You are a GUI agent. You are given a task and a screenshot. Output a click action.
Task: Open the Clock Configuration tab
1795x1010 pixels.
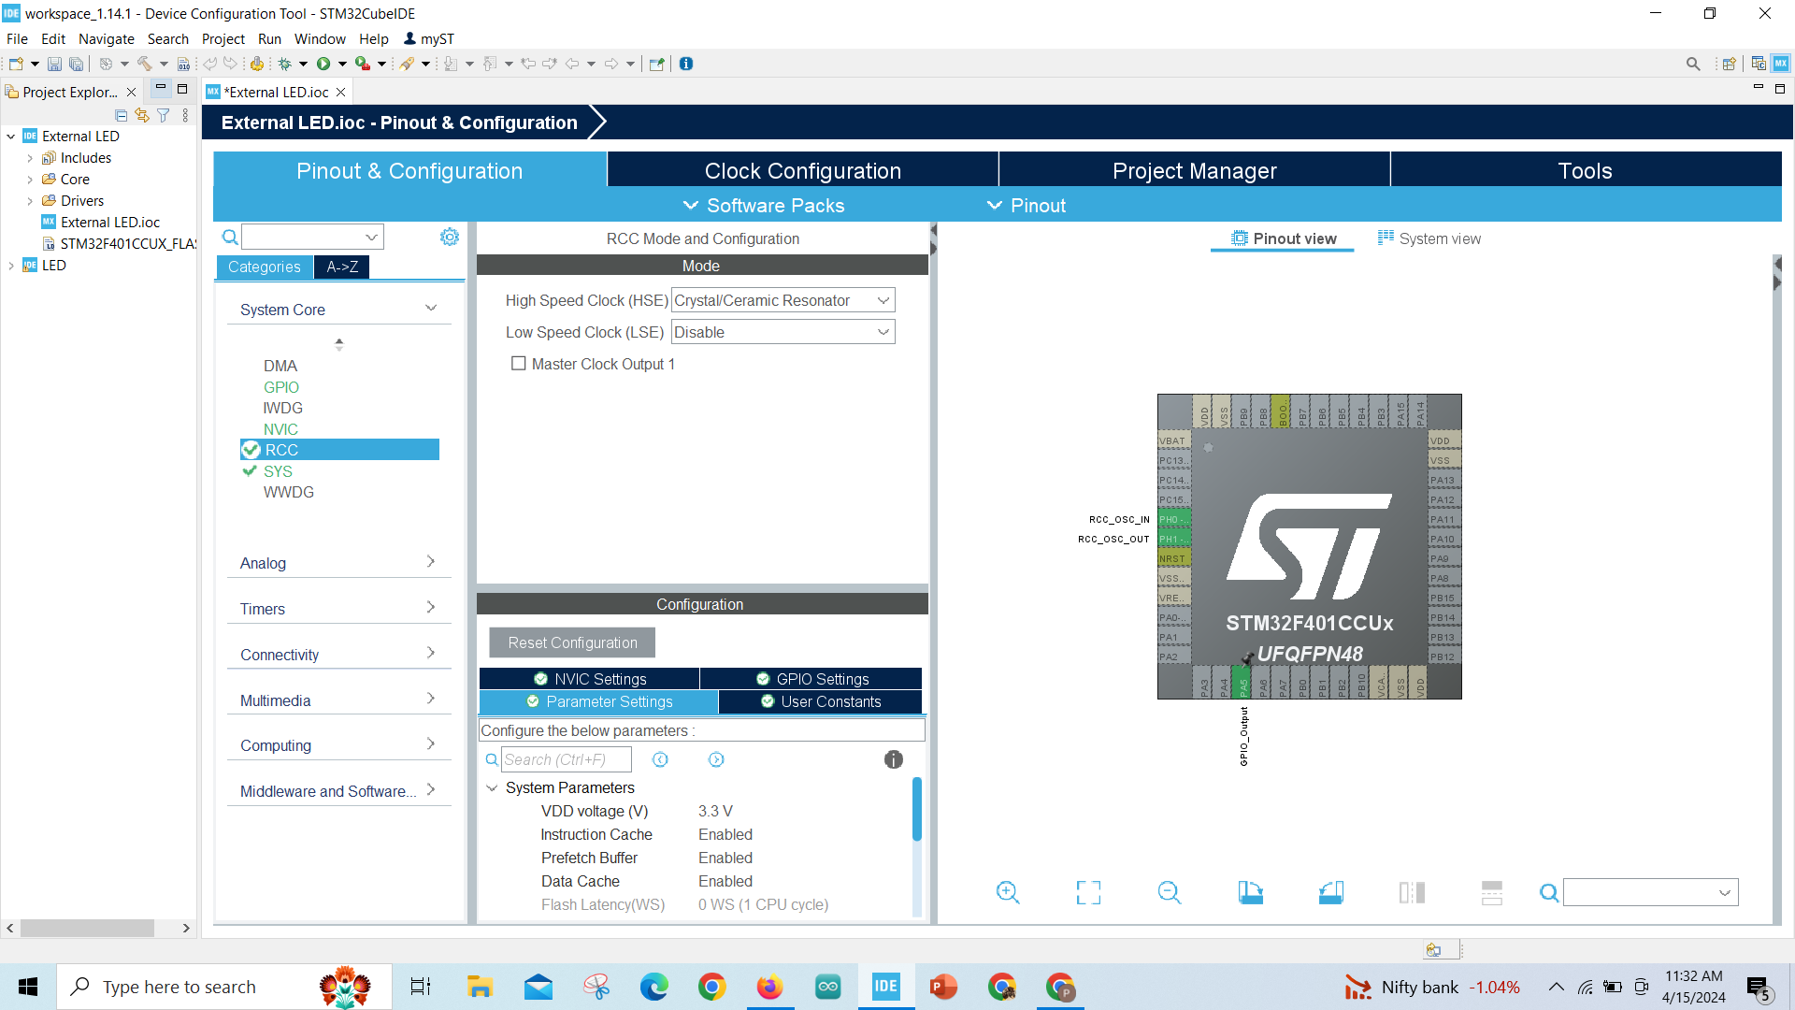tap(802, 171)
